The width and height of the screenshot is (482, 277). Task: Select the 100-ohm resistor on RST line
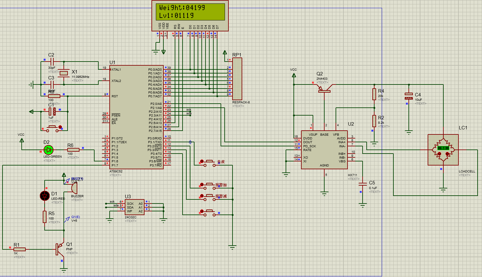click(54, 96)
